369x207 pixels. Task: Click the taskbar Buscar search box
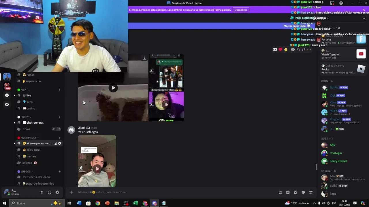click(37, 203)
